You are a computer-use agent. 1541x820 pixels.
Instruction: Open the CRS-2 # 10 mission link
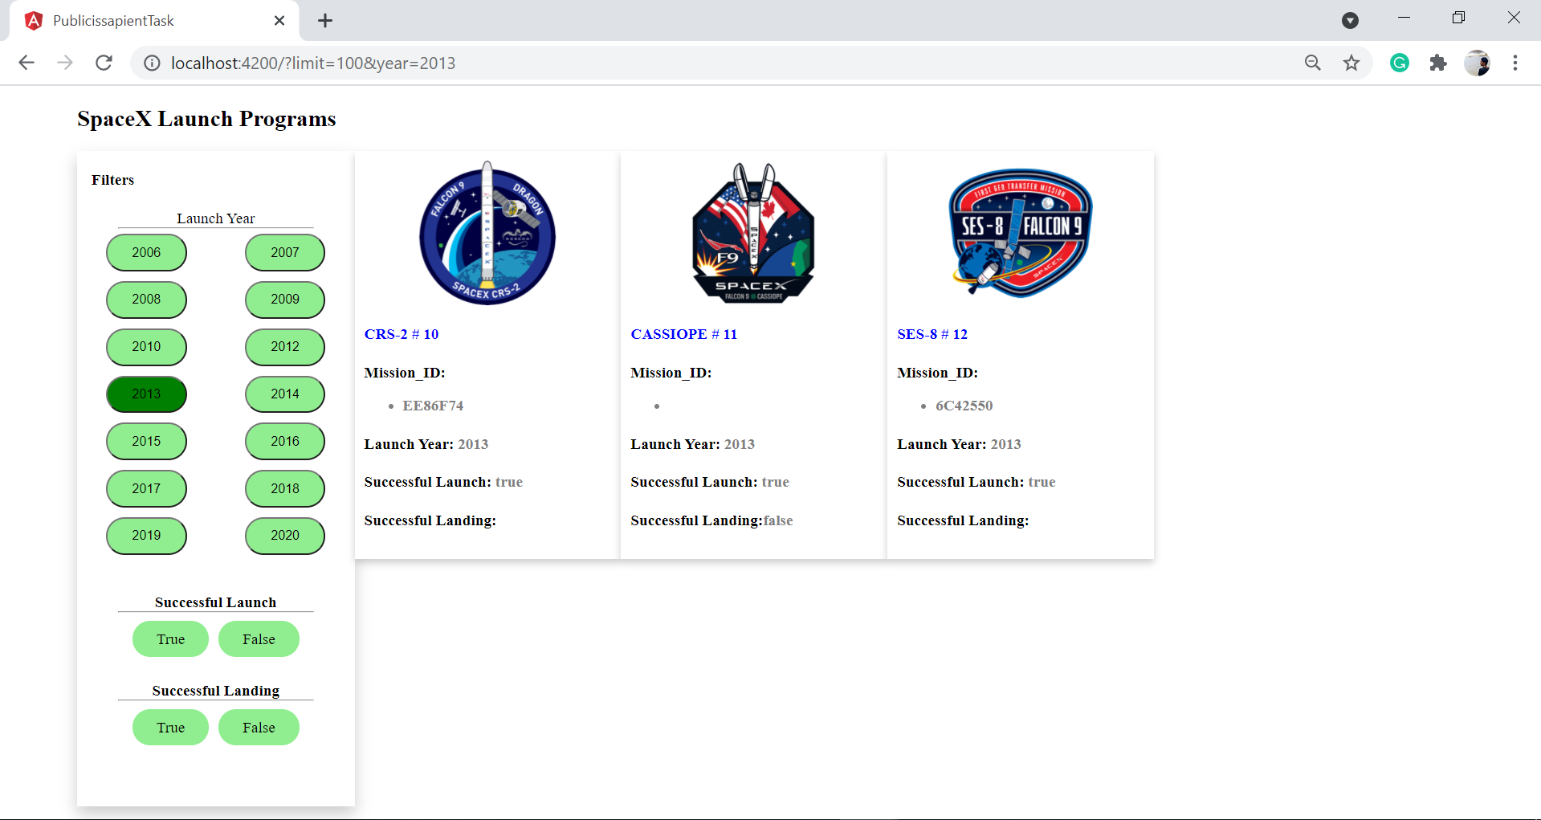point(402,334)
